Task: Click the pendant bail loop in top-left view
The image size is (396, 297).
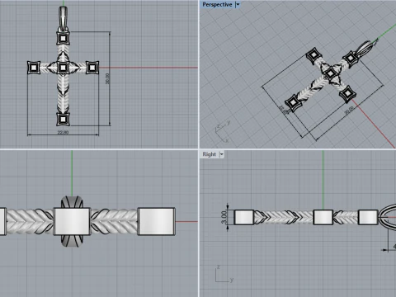Action: [x=64, y=18]
